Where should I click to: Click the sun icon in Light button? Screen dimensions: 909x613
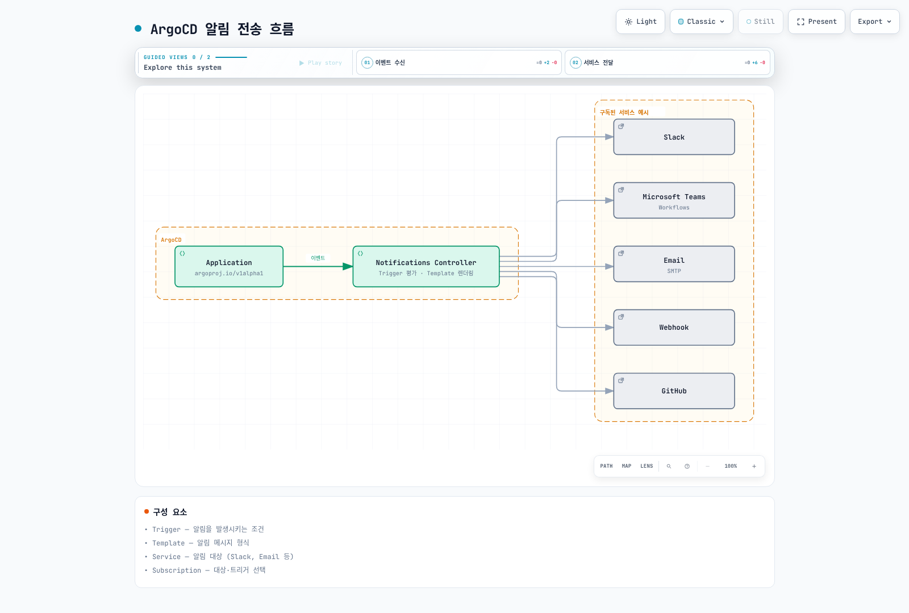tap(628, 22)
